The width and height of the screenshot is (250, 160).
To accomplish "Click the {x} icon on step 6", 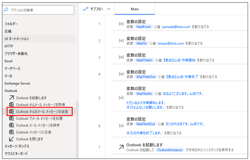I will tap(121, 126).
